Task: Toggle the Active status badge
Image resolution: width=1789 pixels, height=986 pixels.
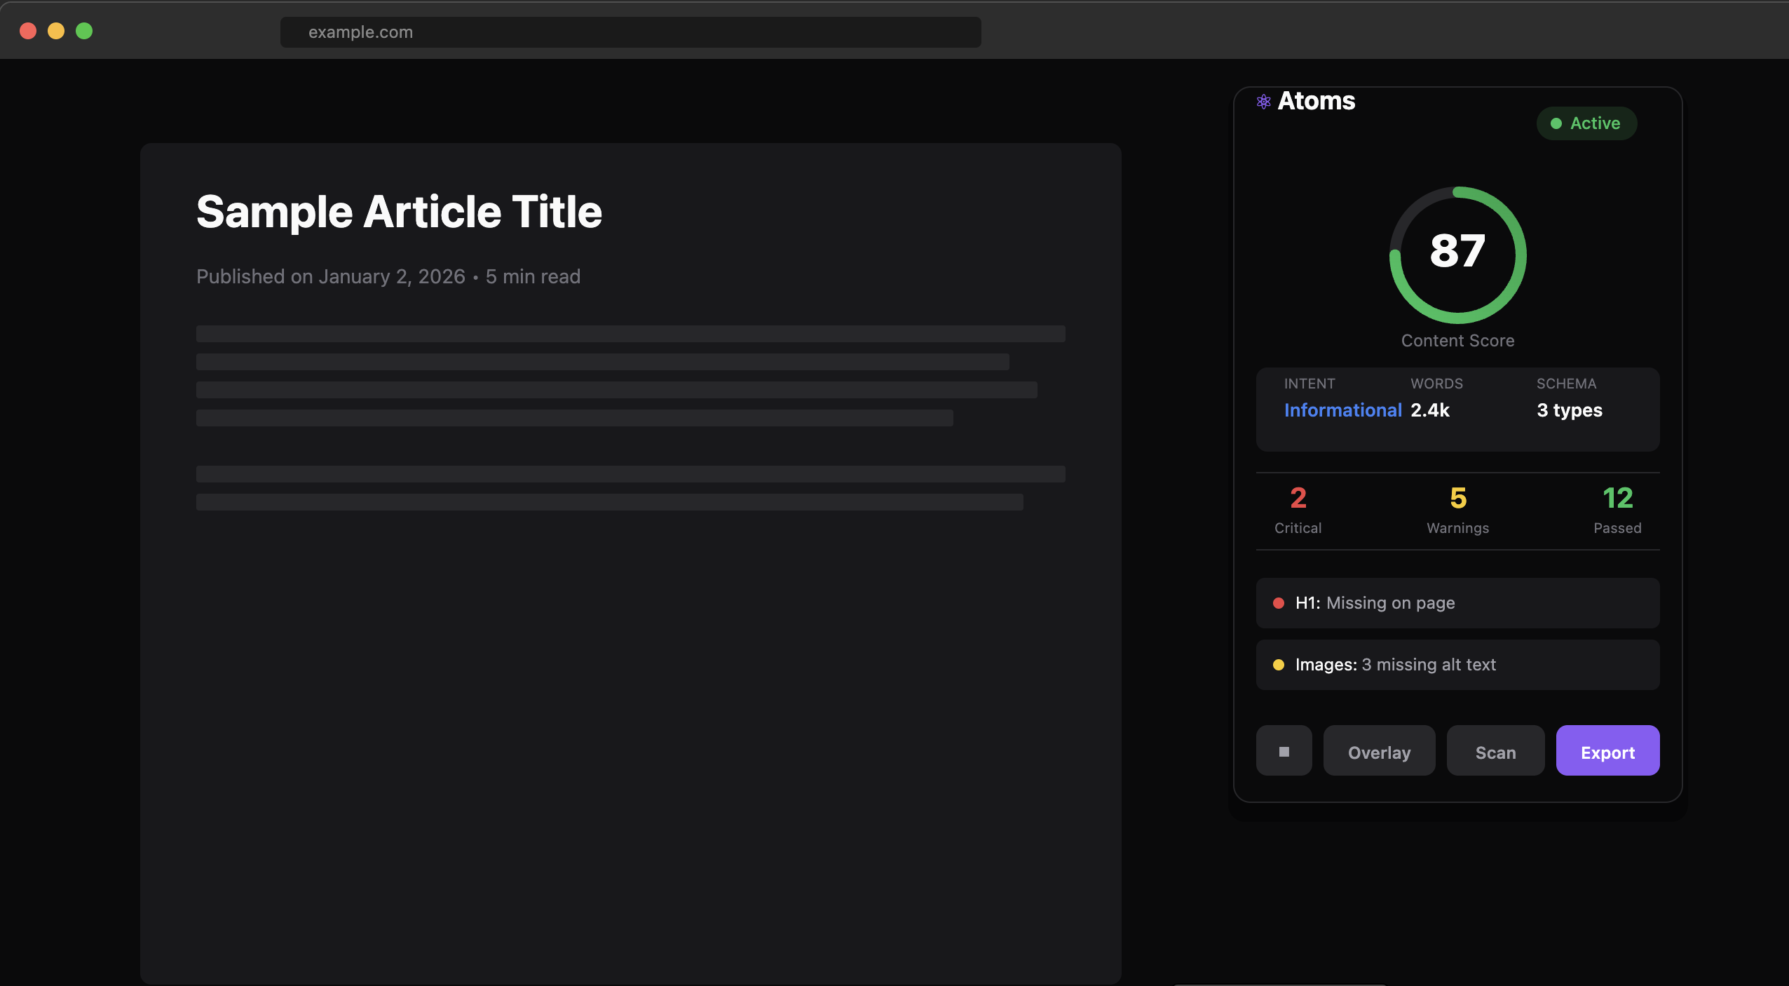Action: (x=1586, y=123)
